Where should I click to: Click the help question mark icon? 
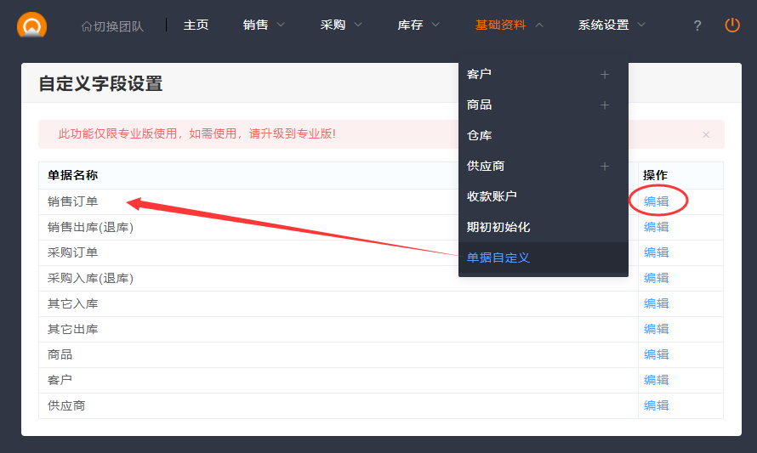(x=697, y=25)
